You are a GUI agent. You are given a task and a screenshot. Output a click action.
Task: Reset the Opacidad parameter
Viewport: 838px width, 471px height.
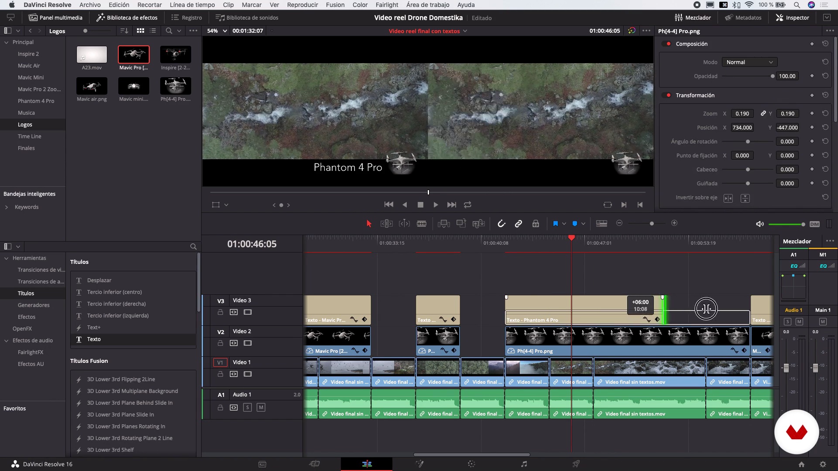coord(825,76)
